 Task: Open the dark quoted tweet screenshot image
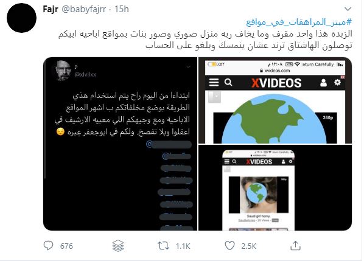(121, 144)
